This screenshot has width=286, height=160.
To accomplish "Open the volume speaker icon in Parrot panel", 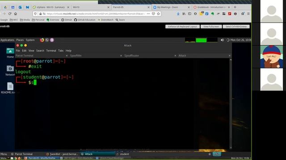I will coord(222,40).
